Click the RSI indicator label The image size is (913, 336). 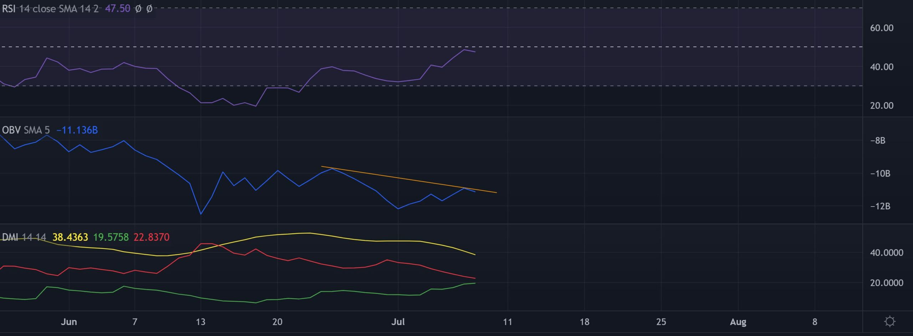(8, 9)
